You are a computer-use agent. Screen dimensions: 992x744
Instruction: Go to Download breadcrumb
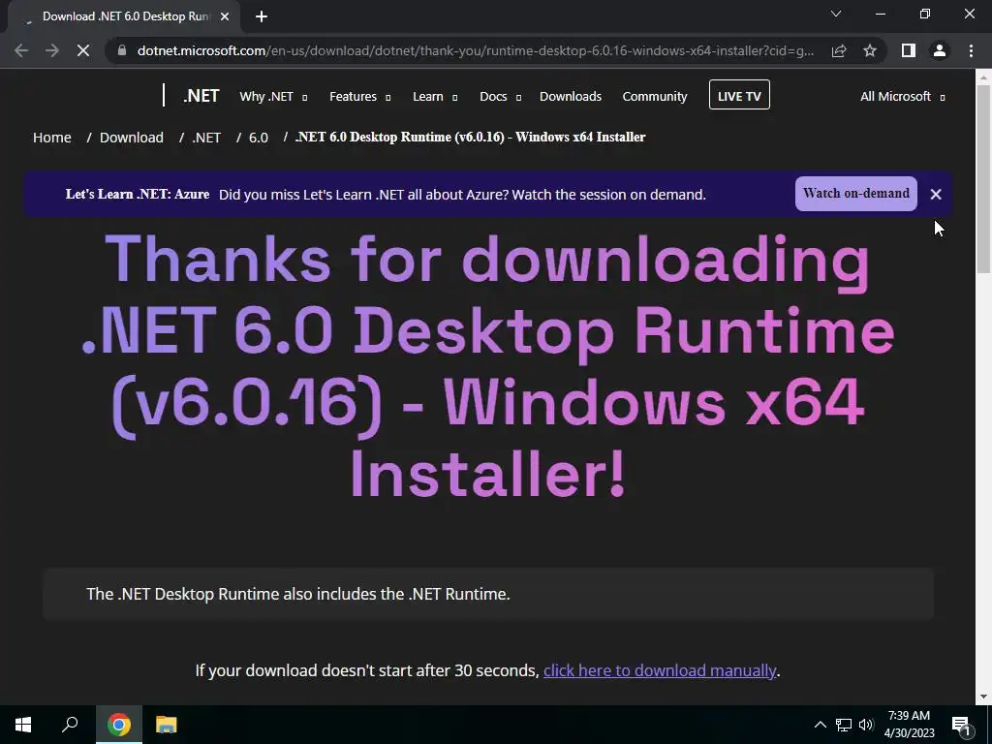(x=132, y=138)
